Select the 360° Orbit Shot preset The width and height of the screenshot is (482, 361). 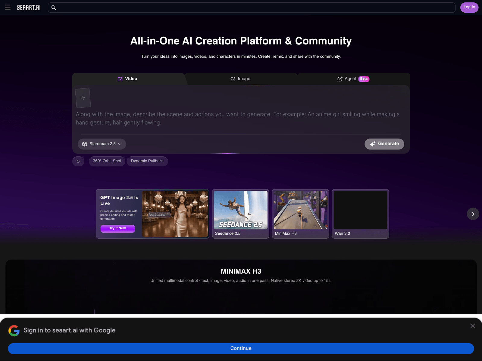(107, 161)
